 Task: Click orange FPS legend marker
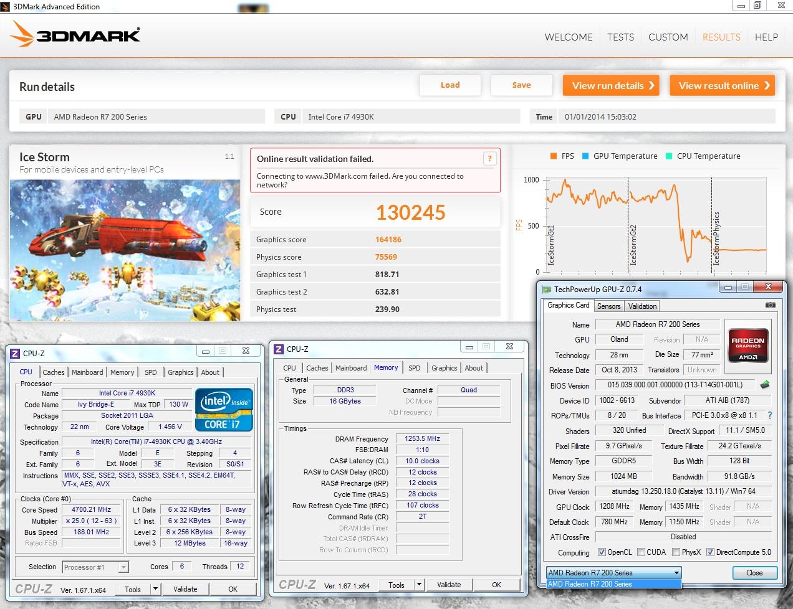pos(553,156)
